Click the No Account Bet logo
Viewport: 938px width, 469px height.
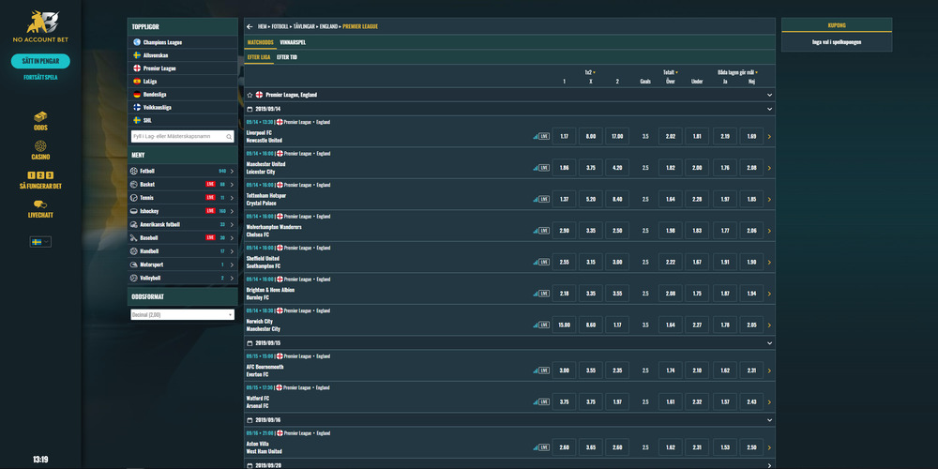pos(40,26)
